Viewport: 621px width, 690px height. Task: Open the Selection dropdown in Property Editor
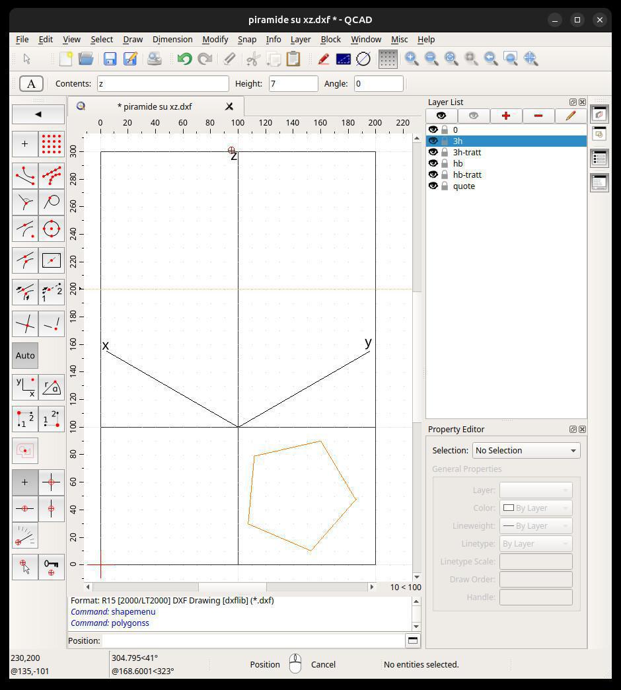(526, 450)
